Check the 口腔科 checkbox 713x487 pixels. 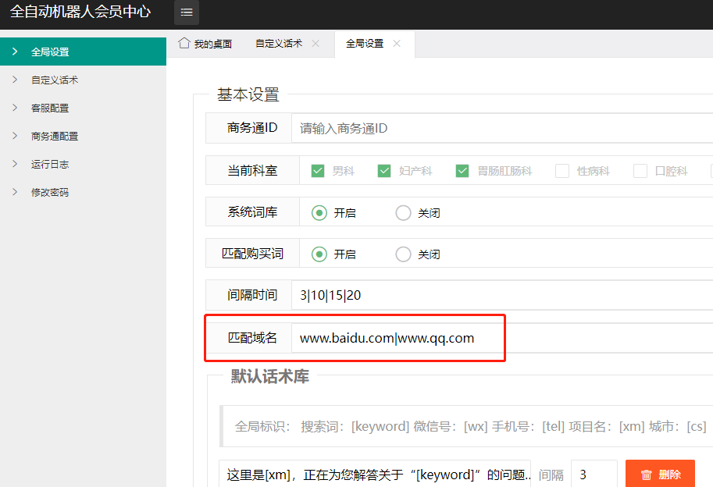pos(640,171)
